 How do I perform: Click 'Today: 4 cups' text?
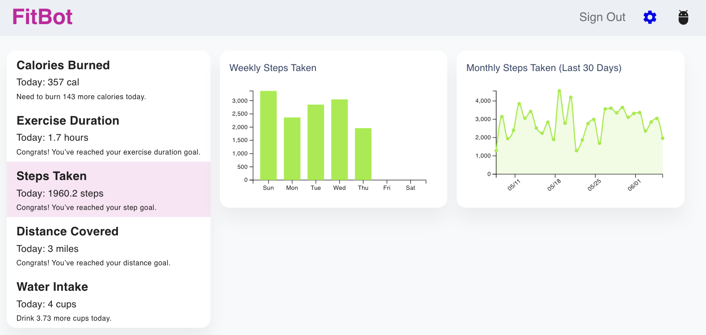click(x=46, y=304)
